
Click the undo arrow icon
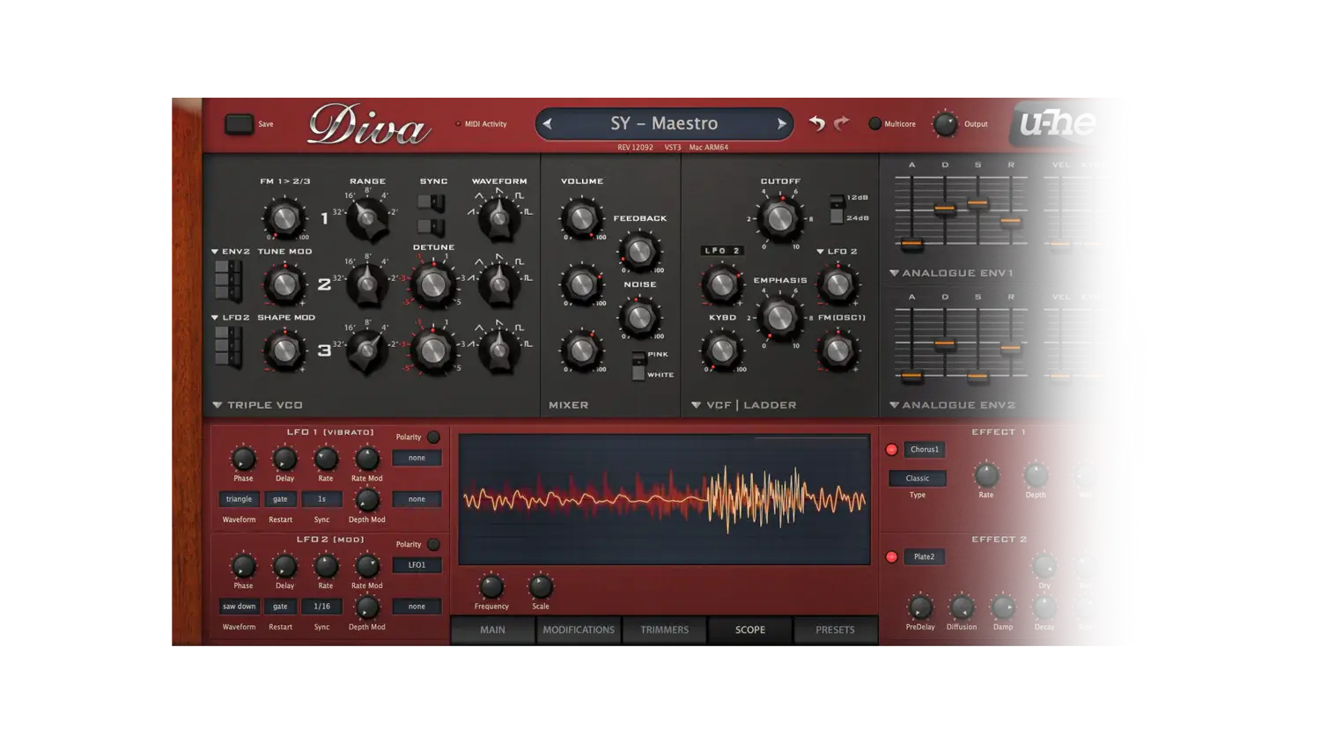click(x=817, y=123)
